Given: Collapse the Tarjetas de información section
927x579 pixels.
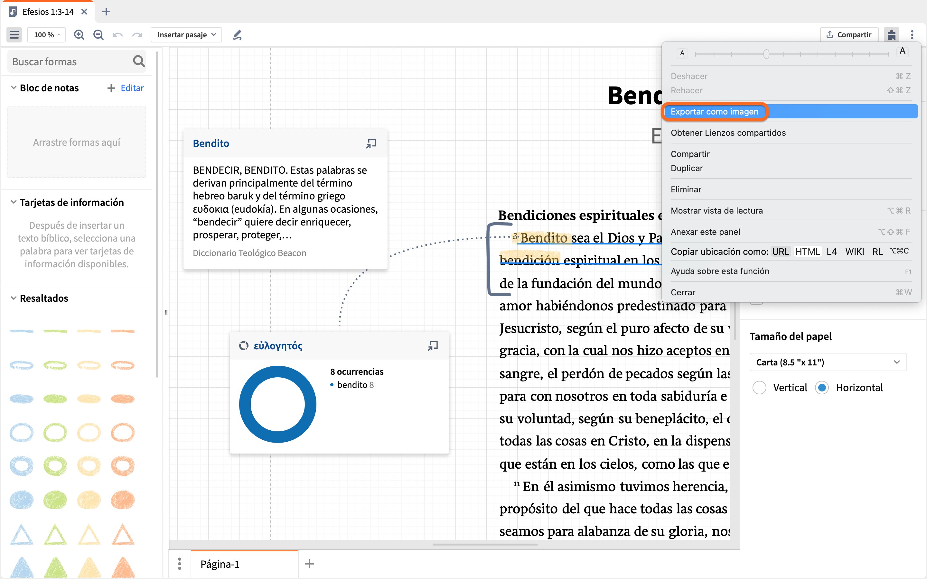Looking at the screenshot, I should [x=14, y=202].
